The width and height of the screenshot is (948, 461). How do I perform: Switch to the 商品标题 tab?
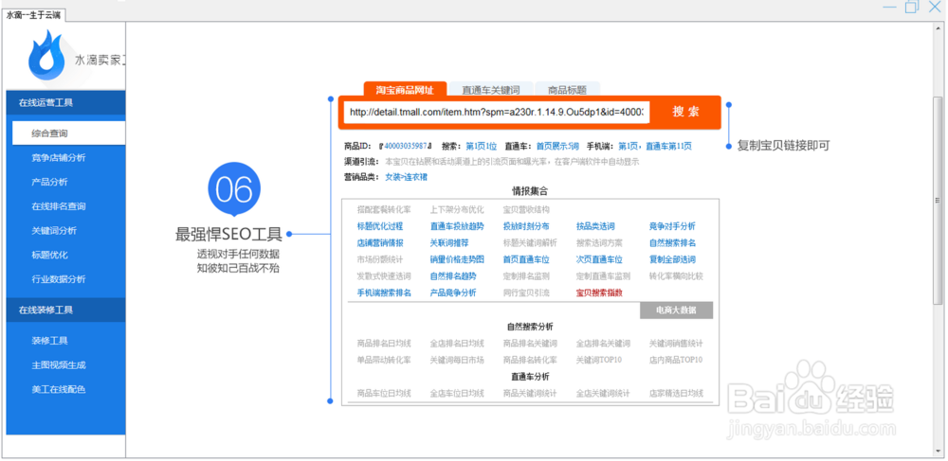tap(567, 89)
